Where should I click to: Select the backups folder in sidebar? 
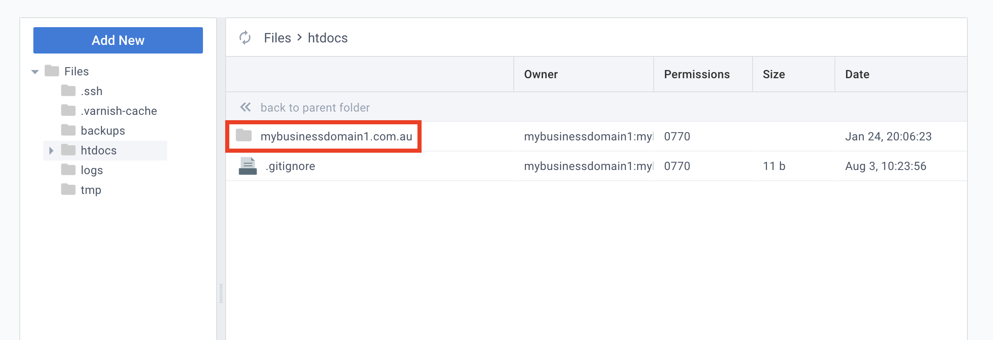[103, 130]
